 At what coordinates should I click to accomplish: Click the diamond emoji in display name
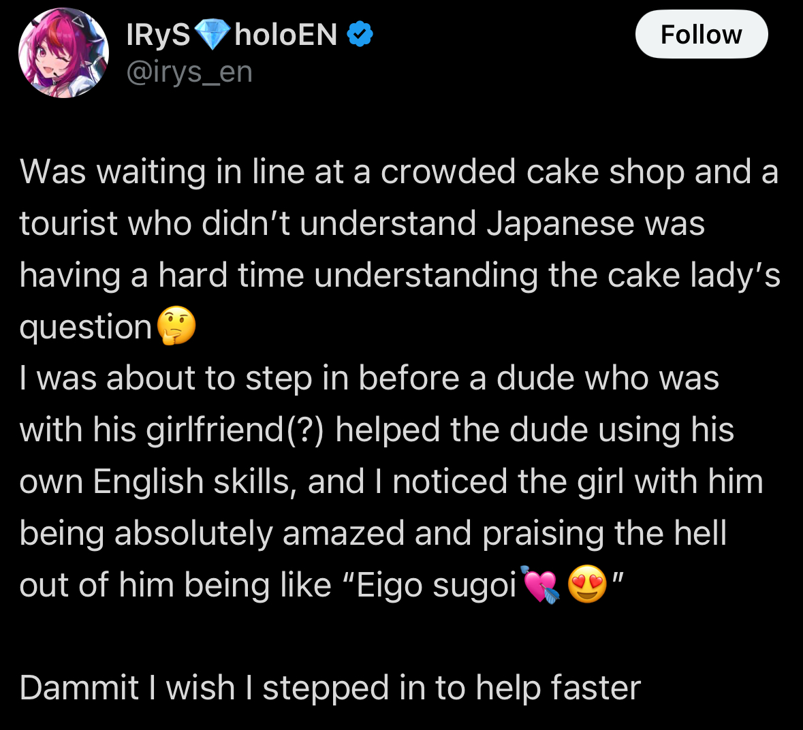(x=212, y=34)
